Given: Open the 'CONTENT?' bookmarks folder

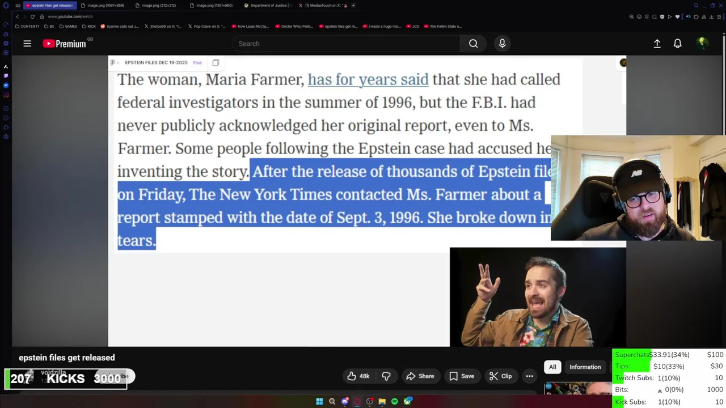Looking at the screenshot, I should (28, 26).
